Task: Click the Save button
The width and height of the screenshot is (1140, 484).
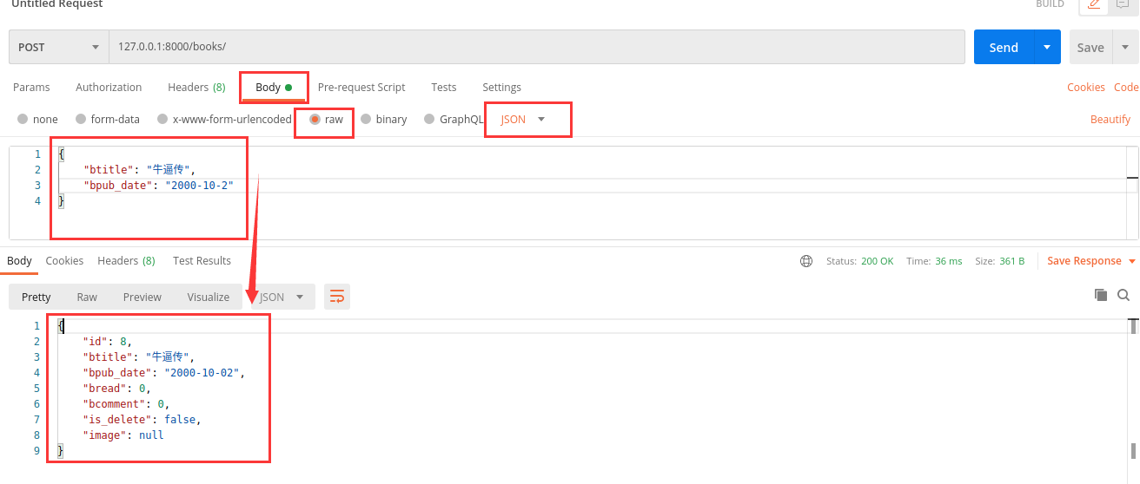Action: 1090,47
